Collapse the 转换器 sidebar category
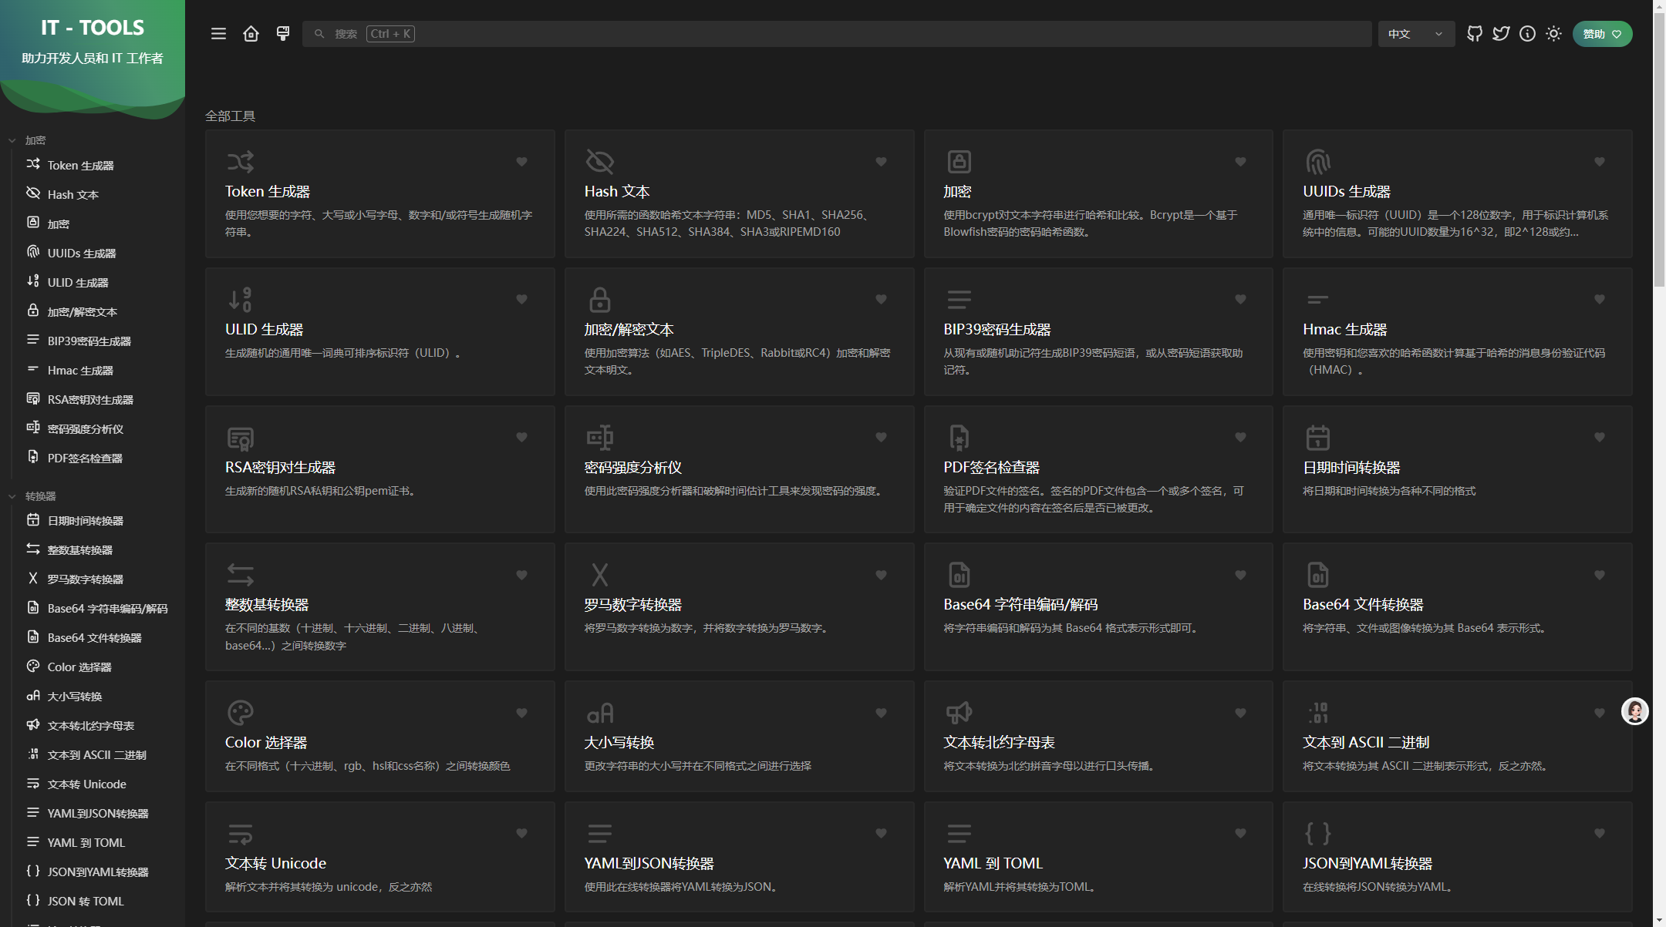 click(x=40, y=496)
